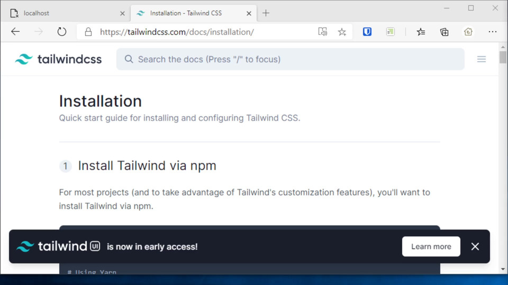View site info via lock icon
The image size is (508, 285).
point(88,32)
